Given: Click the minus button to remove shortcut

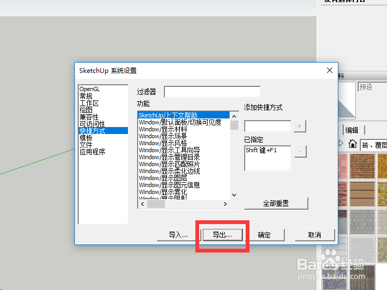Looking at the screenshot, I should point(300,151).
